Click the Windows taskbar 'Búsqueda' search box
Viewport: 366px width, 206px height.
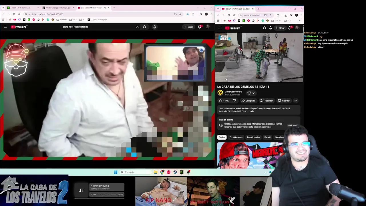tap(136, 172)
